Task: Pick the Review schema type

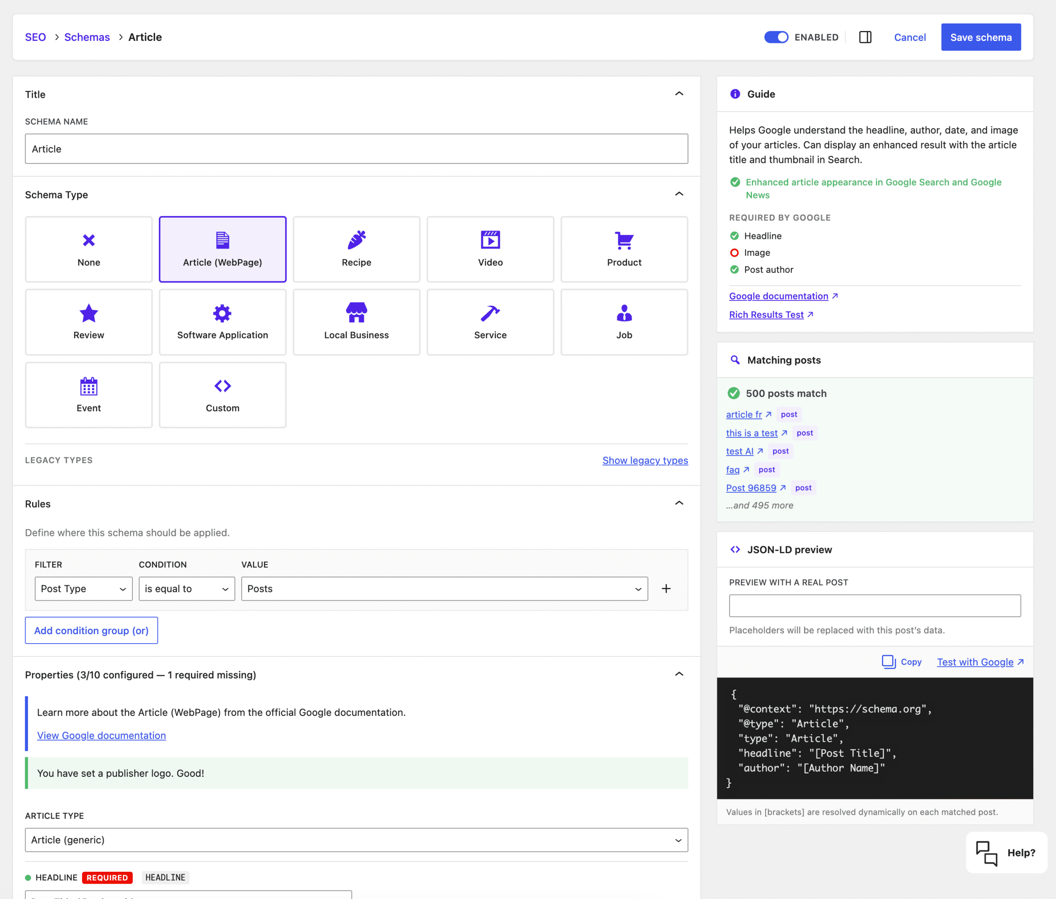Action: (x=89, y=322)
